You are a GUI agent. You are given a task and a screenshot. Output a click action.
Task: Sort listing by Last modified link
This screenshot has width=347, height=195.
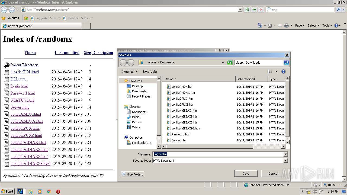[x=67, y=53]
